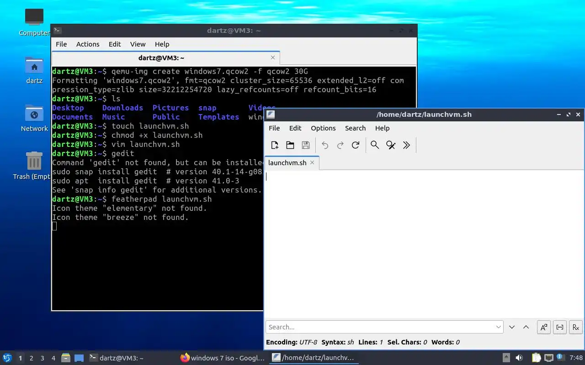The width and height of the screenshot is (585, 365).
Task: Click the Downloads folder name in terminal
Action: pos(122,108)
